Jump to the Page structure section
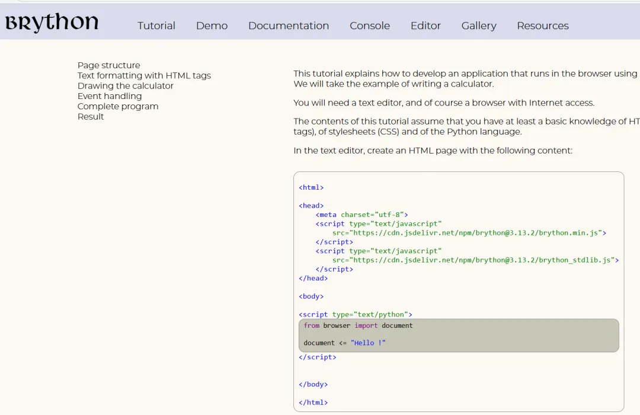This screenshot has width=640, height=415. (109, 65)
